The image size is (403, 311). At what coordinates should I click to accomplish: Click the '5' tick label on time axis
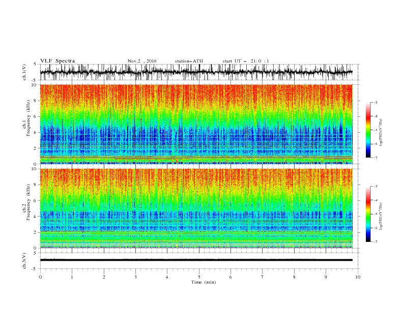199,277
